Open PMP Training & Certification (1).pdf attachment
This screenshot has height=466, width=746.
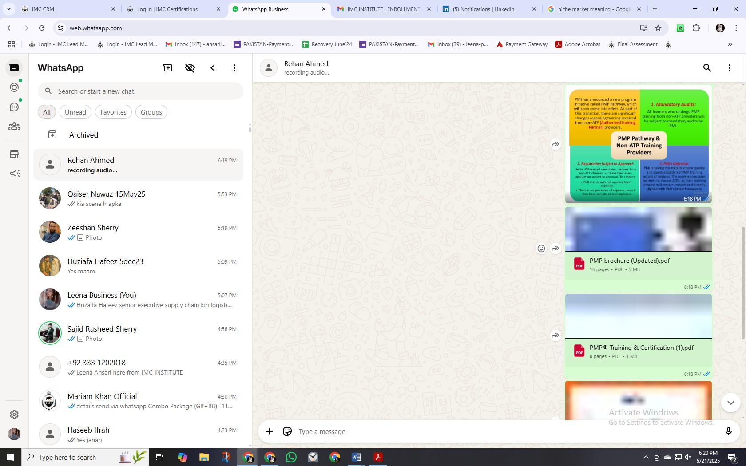coord(639,351)
